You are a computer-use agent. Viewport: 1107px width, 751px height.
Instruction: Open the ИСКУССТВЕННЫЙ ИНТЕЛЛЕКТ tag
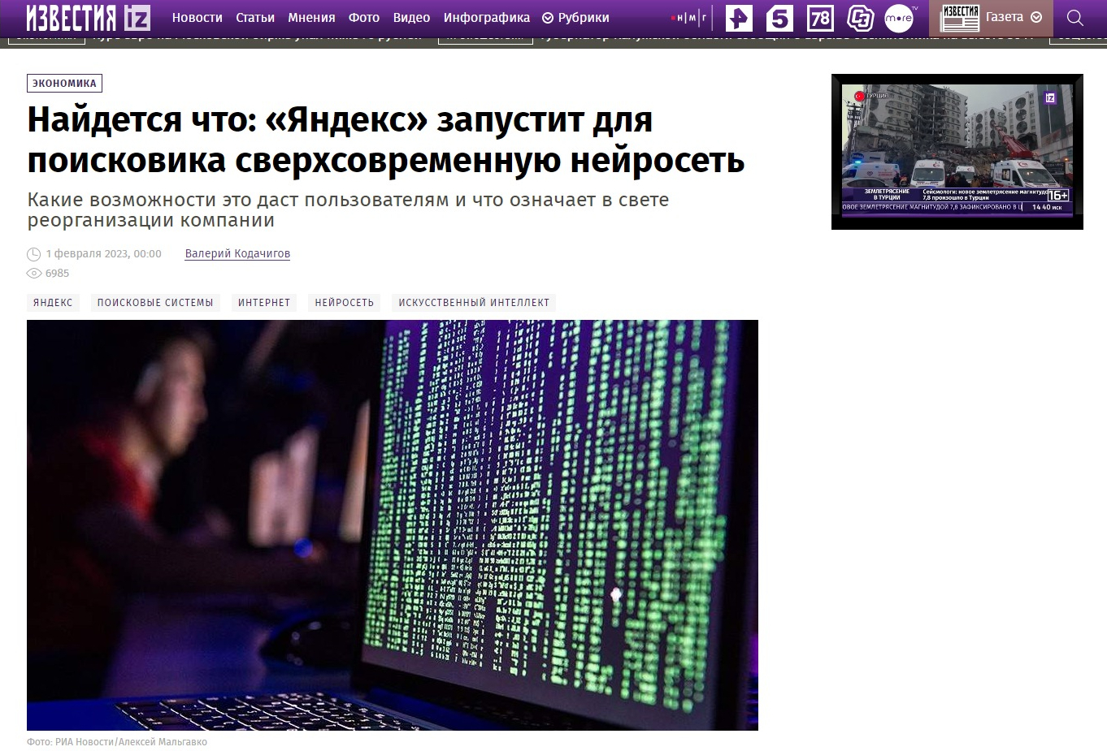pyautogui.click(x=474, y=303)
